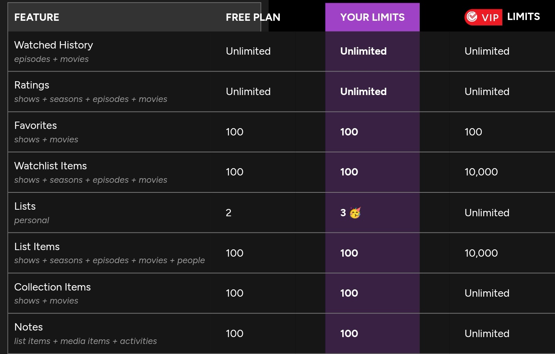Click the Notes feature label

pos(29,327)
